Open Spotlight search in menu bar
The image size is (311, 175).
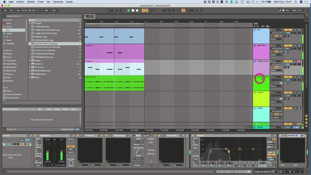296,2
